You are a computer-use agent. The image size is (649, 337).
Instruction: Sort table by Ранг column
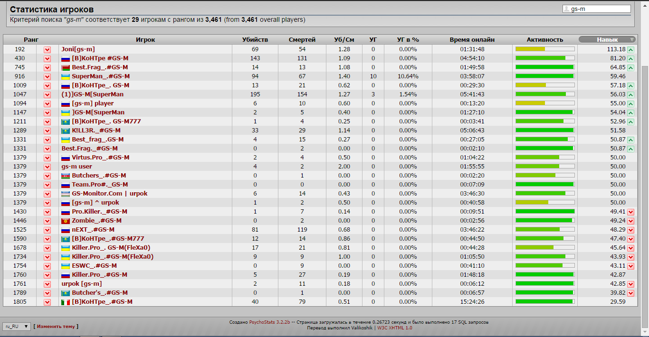pyautogui.click(x=31, y=40)
